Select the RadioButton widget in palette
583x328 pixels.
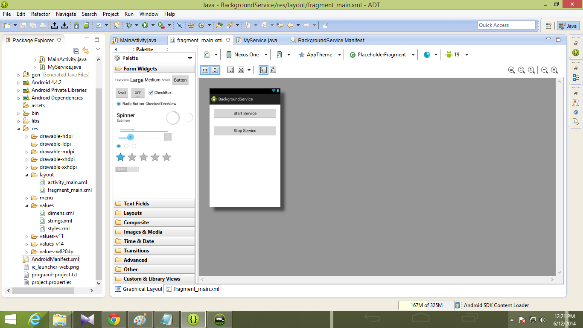click(x=130, y=104)
